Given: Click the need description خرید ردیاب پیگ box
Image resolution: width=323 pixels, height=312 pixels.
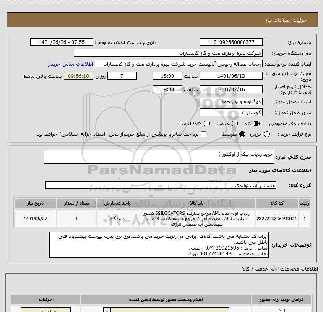Looking at the screenshot, I should point(159,157).
